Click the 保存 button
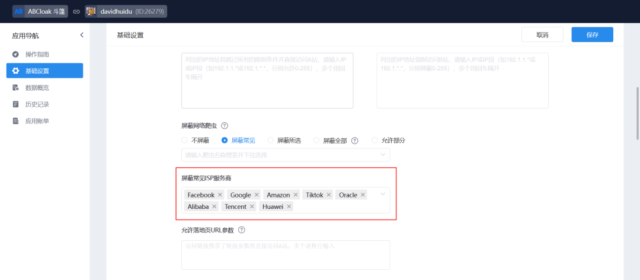 pos(592,35)
